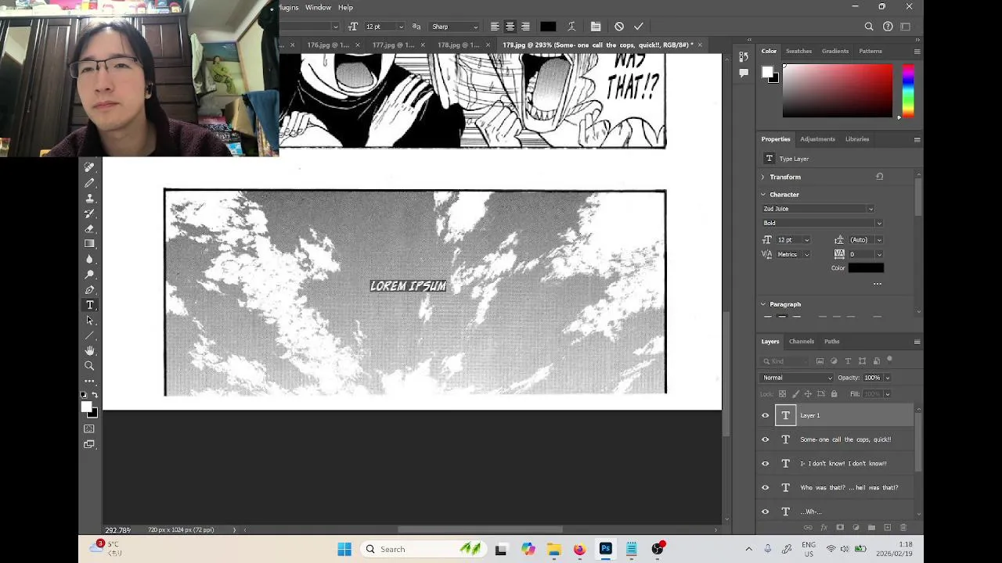The image size is (1002, 563).
Task: Hide Layer 1 visibility eye
Action: (x=766, y=416)
